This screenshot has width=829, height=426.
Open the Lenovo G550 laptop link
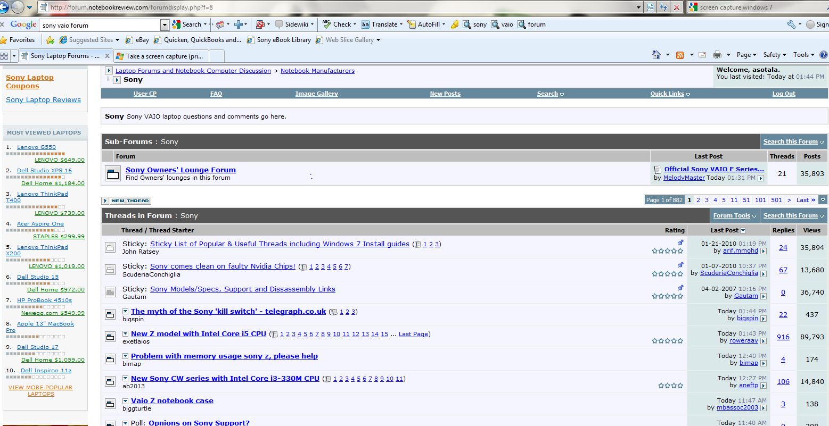coord(36,147)
